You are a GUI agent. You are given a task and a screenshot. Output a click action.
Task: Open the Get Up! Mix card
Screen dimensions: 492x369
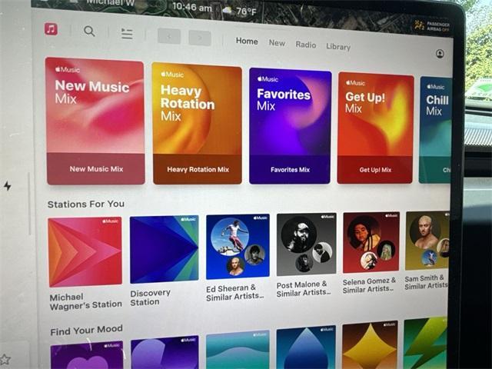[x=375, y=128]
